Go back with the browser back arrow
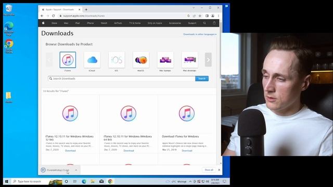This screenshot has width=333, height=187. coord(42,16)
